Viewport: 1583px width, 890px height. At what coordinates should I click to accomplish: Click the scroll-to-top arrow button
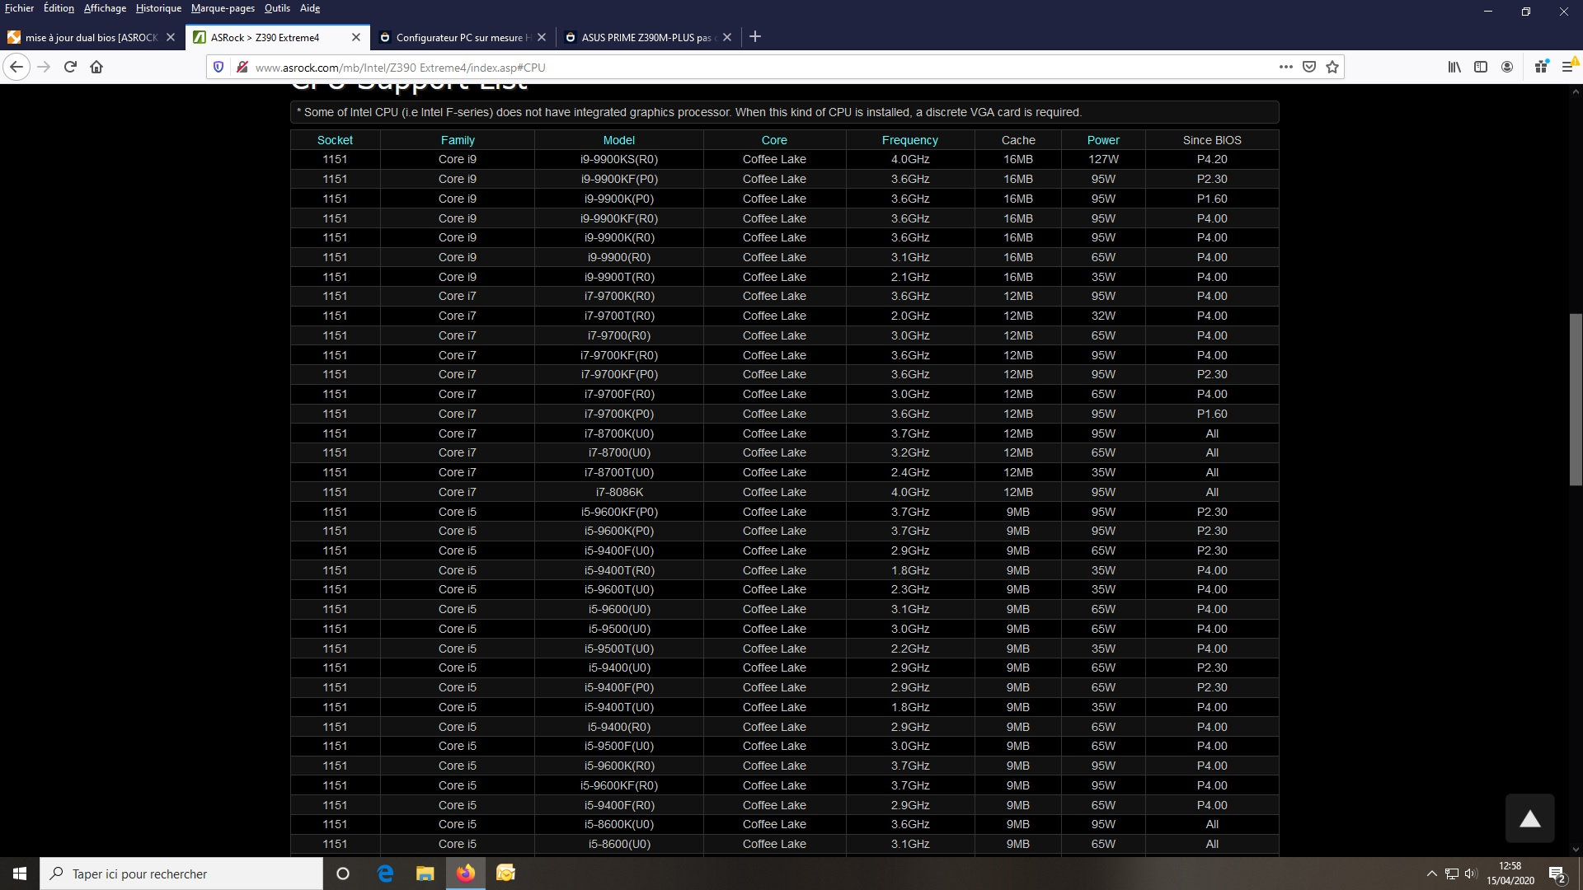[x=1530, y=818]
